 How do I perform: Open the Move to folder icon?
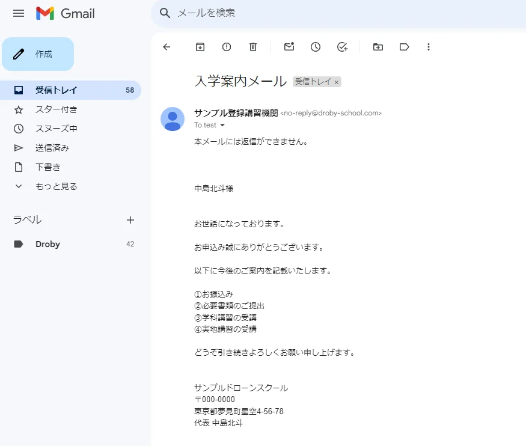coord(378,47)
